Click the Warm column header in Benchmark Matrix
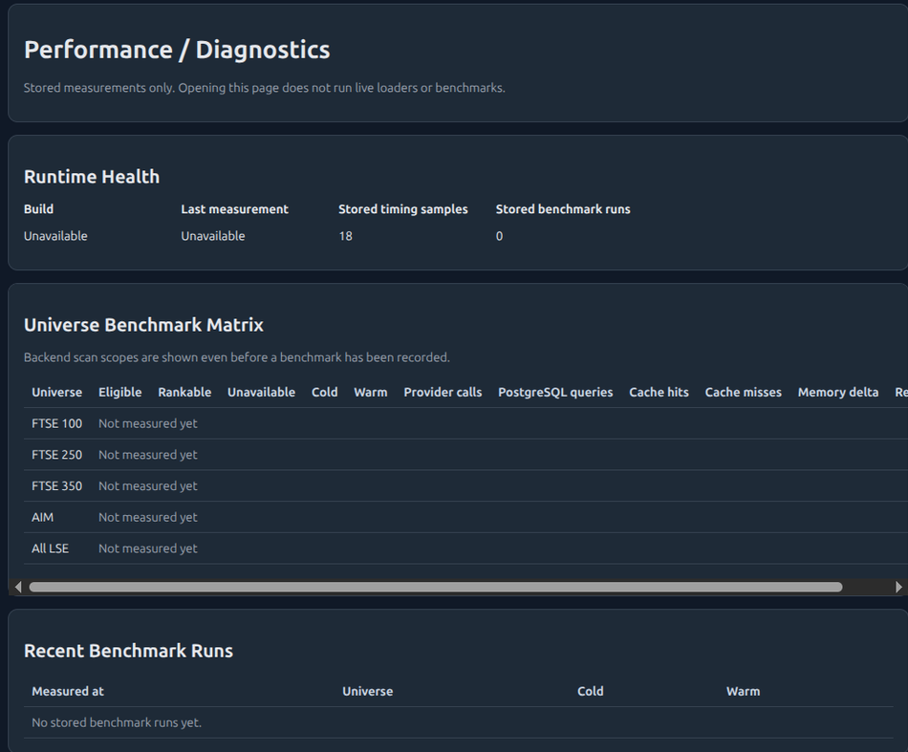Viewport: 908px width, 752px height. (371, 392)
